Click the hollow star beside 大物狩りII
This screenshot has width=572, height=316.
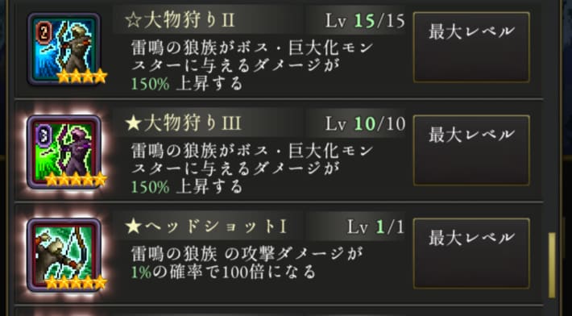coord(133,21)
